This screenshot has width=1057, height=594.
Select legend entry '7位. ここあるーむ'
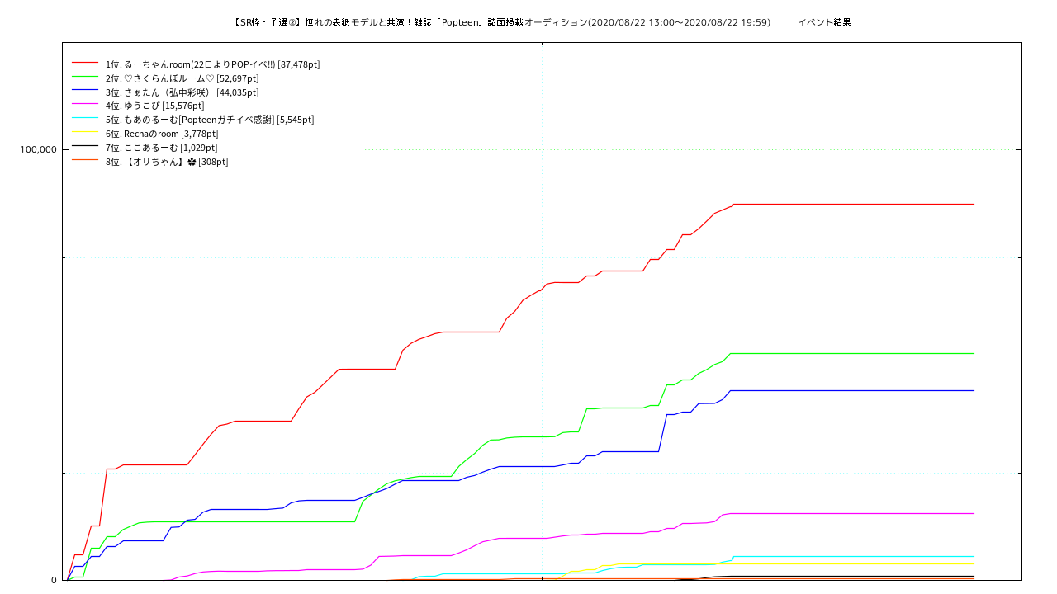(x=162, y=148)
